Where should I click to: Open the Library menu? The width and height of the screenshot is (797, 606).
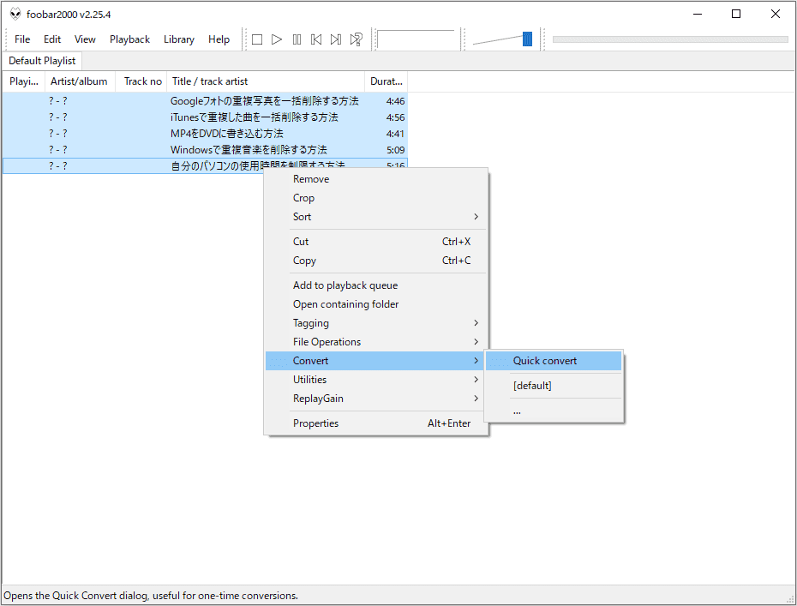(178, 39)
